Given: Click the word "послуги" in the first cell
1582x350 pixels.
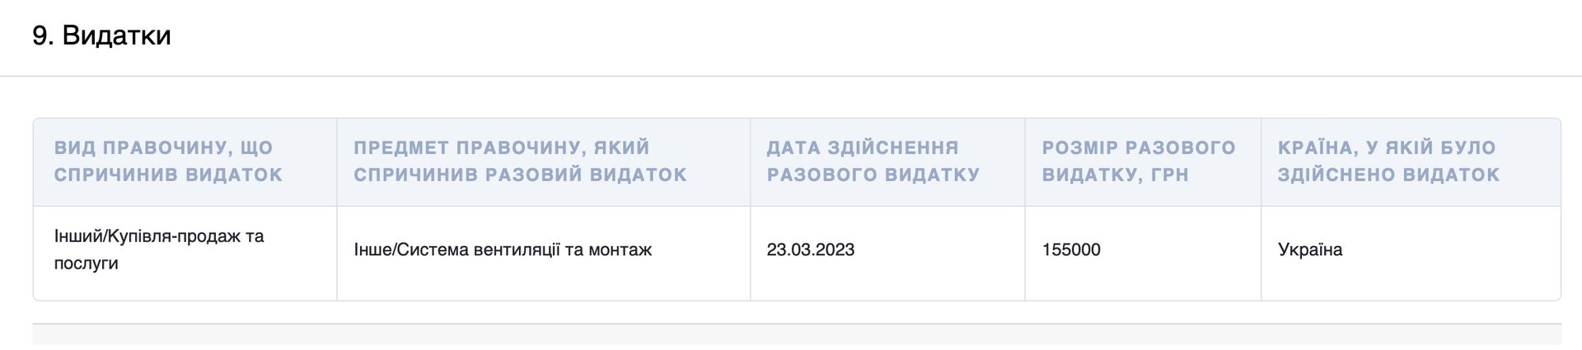Looking at the screenshot, I should click(x=86, y=264).
